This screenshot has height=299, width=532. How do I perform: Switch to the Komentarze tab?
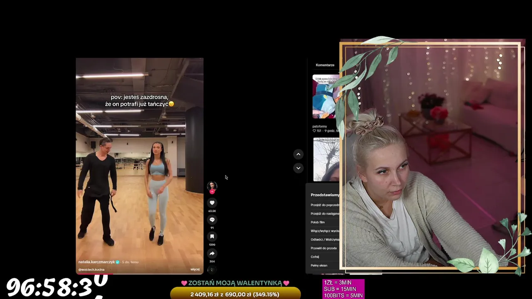coord(325,65)
